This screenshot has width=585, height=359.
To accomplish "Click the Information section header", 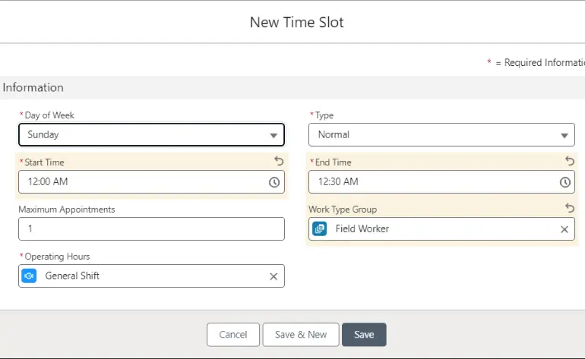I will pos(33,87).
